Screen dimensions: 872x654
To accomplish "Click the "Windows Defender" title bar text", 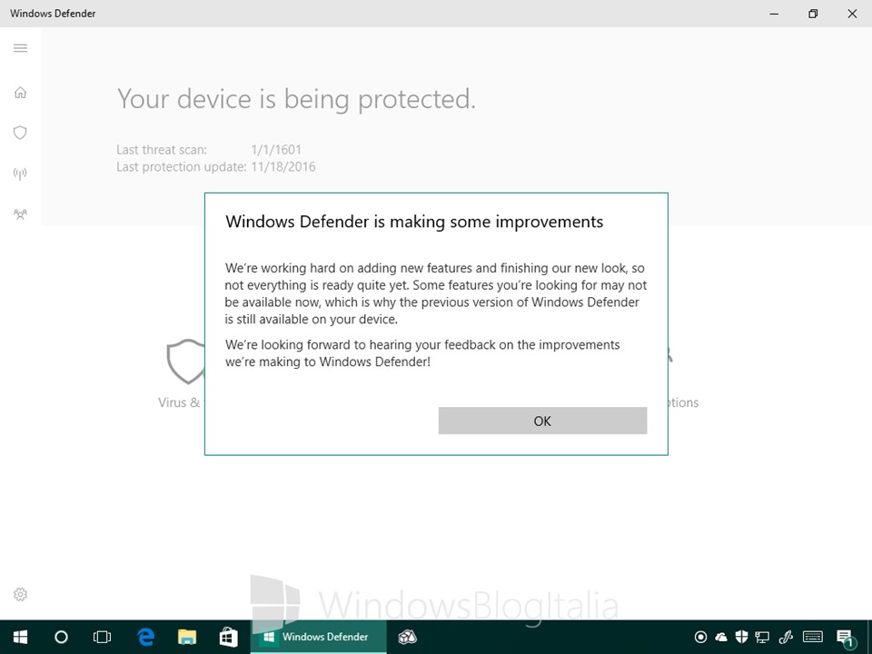I will (53, 14).
